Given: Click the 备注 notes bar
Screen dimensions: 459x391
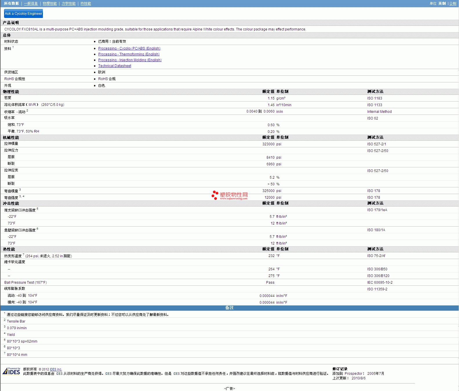Looking at the screenshot, I should coord(229,308).
